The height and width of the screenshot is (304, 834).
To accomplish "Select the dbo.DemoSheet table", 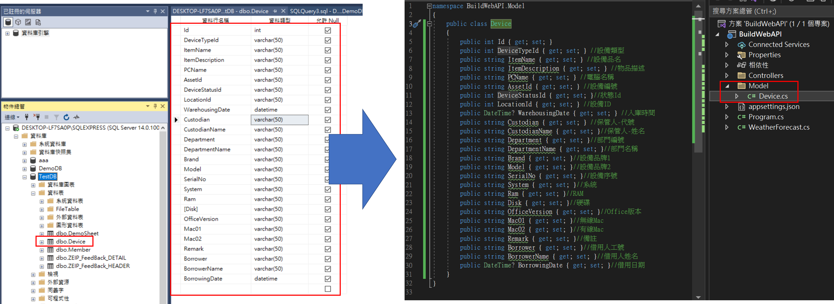I will click(77, 233).
